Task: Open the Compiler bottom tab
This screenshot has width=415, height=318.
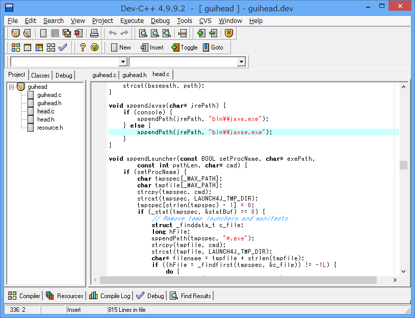Action: click(24, 296)
